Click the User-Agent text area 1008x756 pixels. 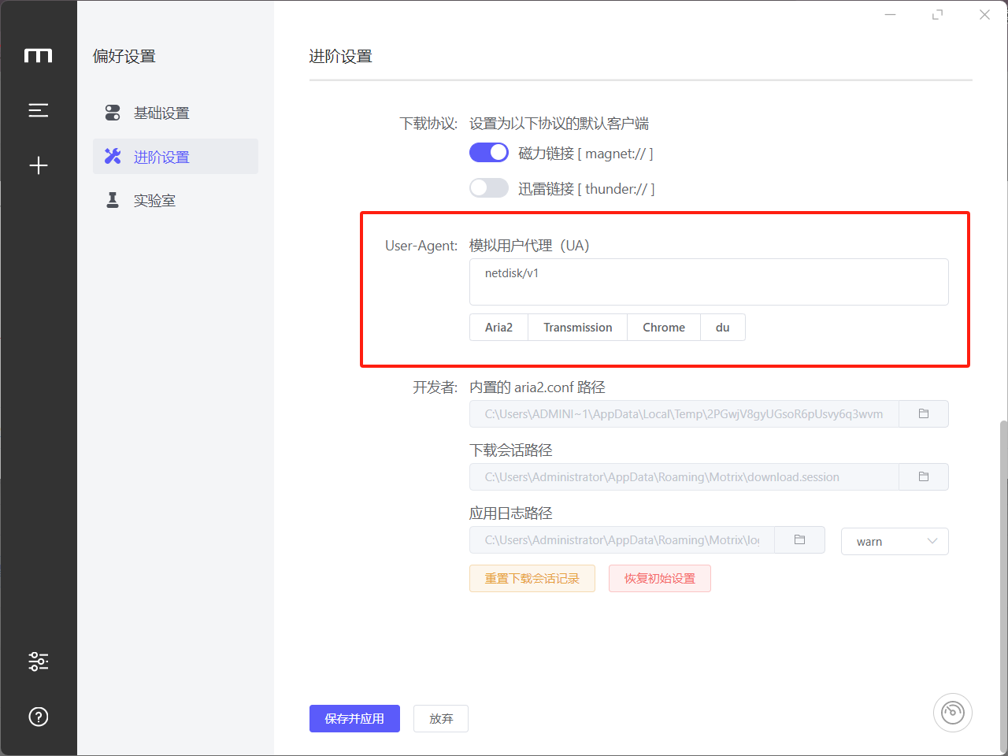[709, 282]
